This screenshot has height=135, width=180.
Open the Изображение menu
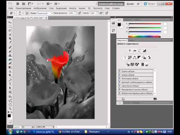(x=40, y=8)
